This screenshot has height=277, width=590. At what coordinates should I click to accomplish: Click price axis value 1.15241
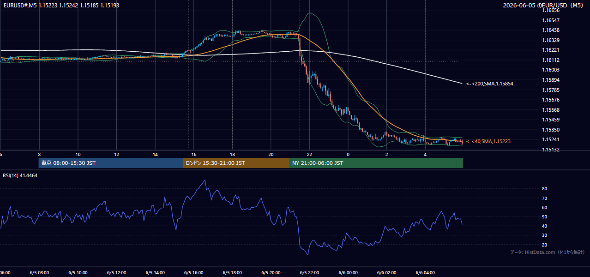pos(551,139)
